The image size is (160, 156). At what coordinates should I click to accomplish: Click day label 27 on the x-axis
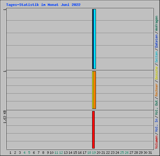coord(131,153)
